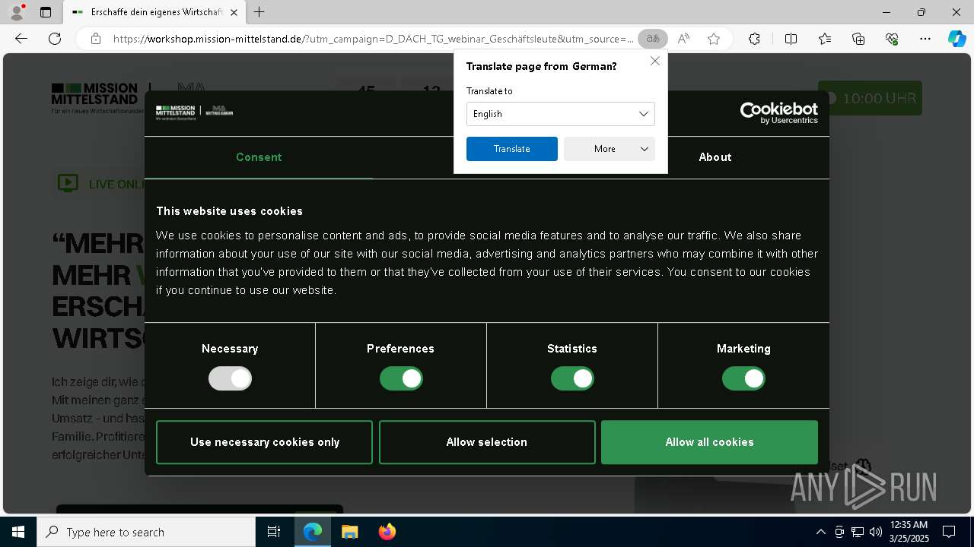This screenshot has height=547, width=974.
Task: Close the Erschaffe dein eigenes tab
Action: [x=234, y=12]
